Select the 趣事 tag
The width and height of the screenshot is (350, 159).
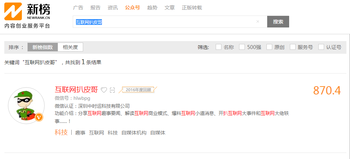80,133
